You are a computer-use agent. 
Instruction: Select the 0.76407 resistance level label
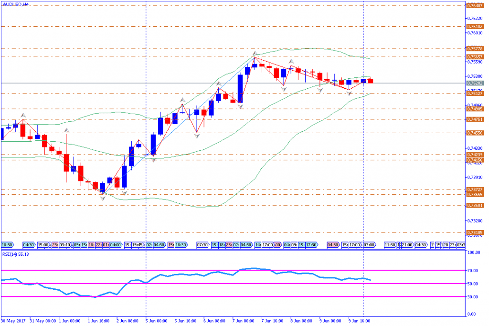[474, 6]
